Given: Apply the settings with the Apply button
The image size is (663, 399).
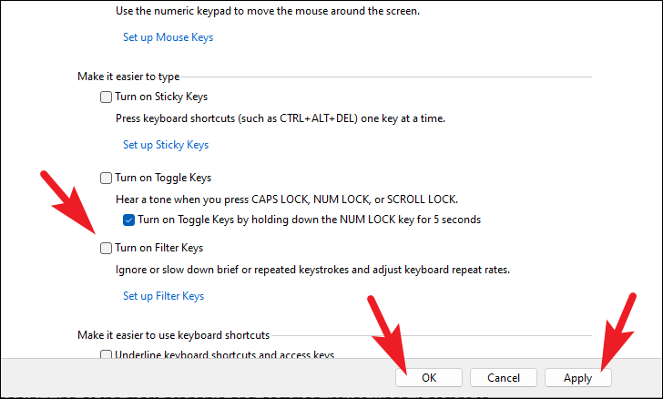Looking at the screenshot, I should click(577, 377).
